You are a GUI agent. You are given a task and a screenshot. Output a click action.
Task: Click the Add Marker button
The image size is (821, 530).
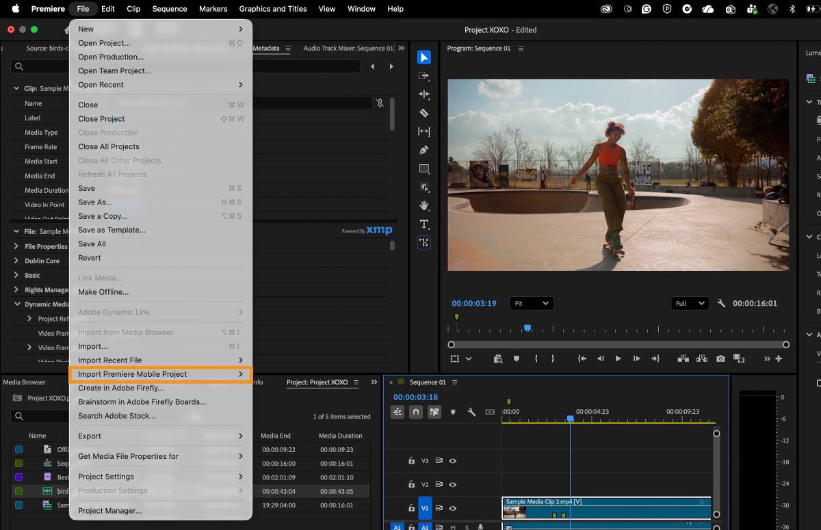(x=517, y=358)
